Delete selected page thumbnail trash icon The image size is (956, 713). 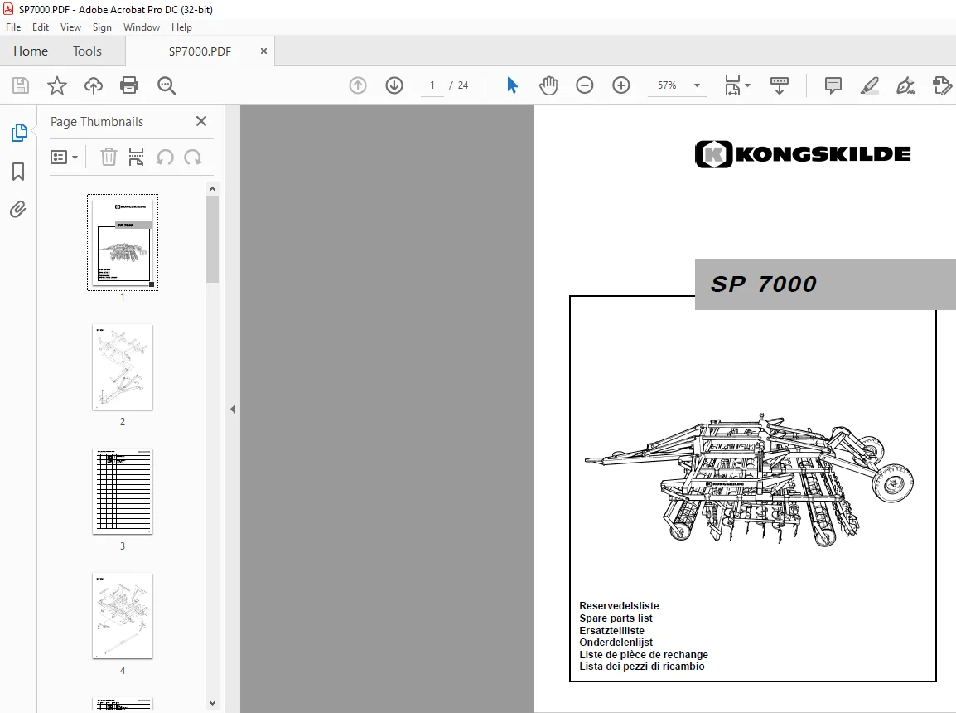tap(109, 158)
